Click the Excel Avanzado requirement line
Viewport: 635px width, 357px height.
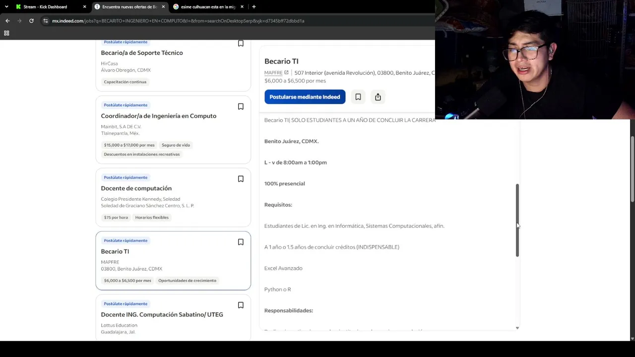(283, 268)
